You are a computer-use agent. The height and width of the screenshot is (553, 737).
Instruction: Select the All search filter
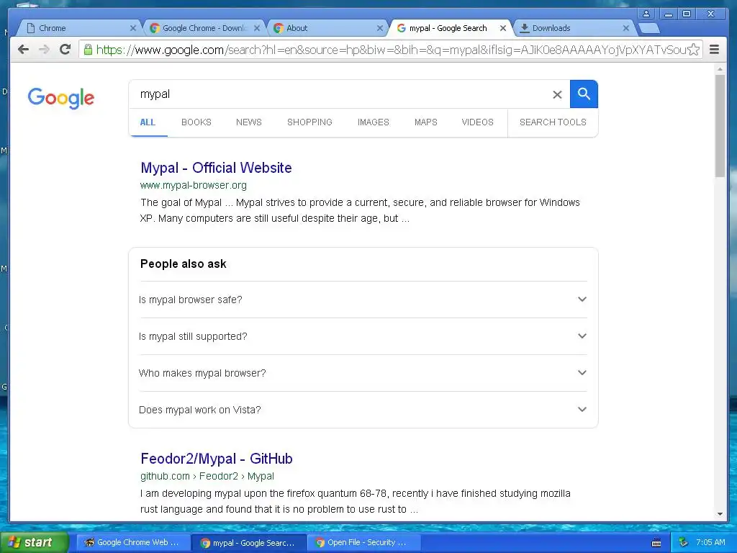click(148, 122)
